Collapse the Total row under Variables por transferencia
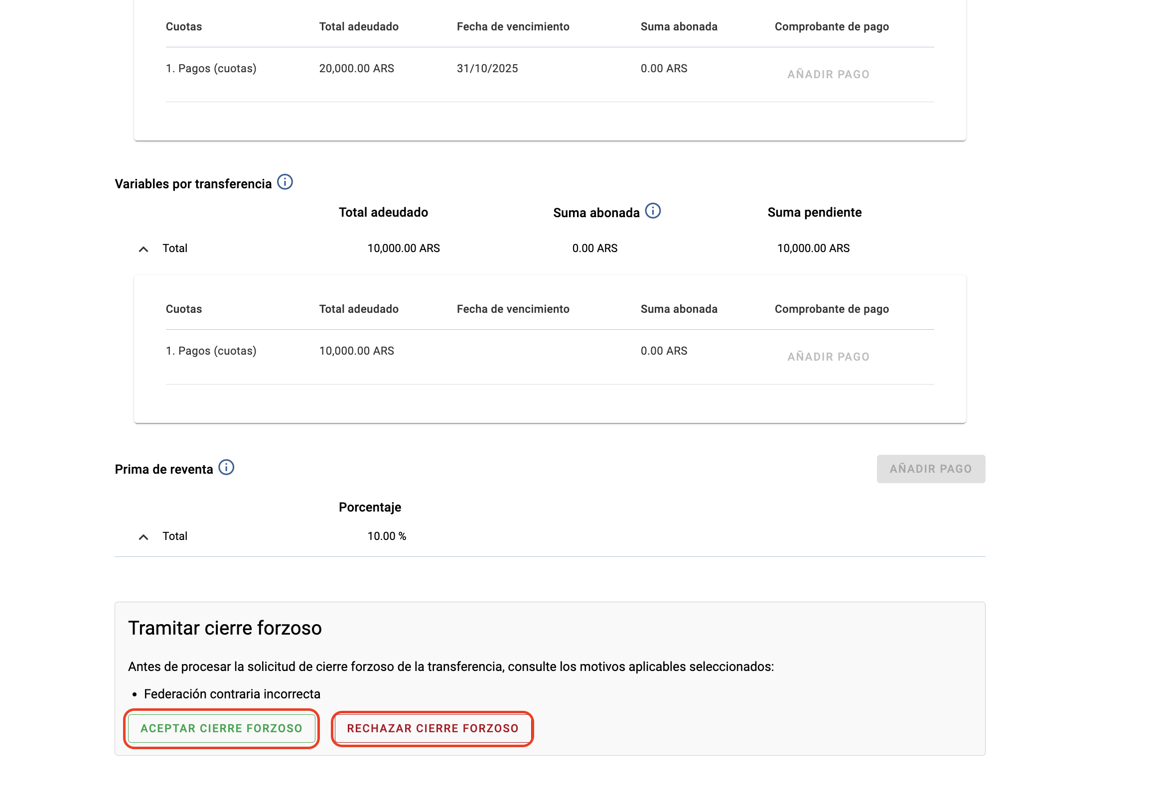Screen dimensions: 1156x793 (x=144, y=249)
